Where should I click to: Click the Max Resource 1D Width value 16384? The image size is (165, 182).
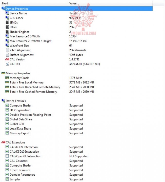[73, 36]
